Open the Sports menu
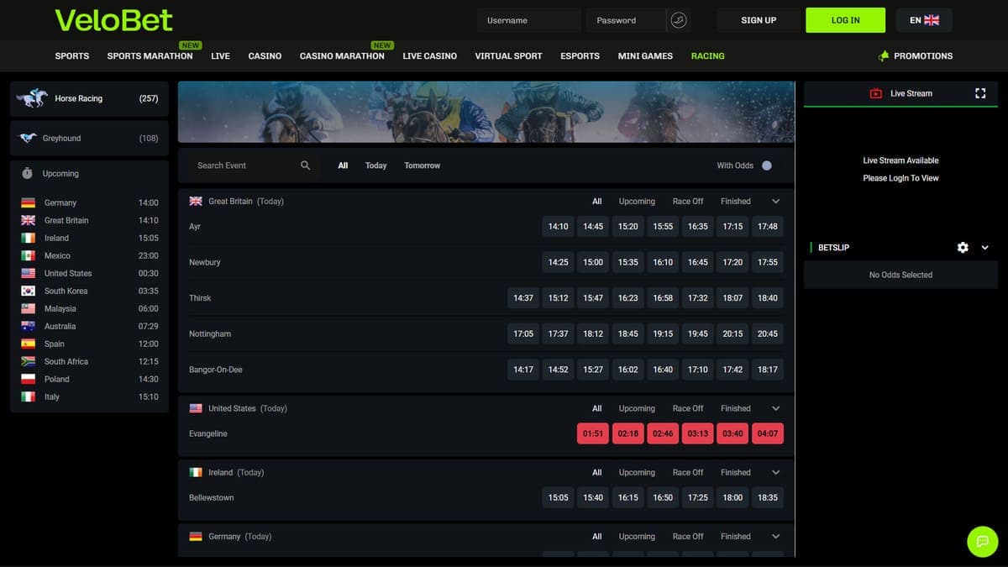 (x=72, y=56)
